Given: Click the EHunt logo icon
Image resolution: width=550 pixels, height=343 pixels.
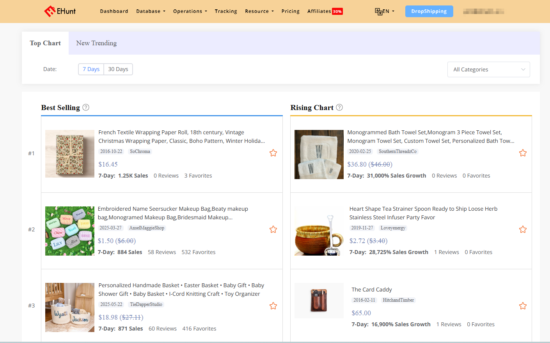Looking at the screenshot, I should click(50, 11).
